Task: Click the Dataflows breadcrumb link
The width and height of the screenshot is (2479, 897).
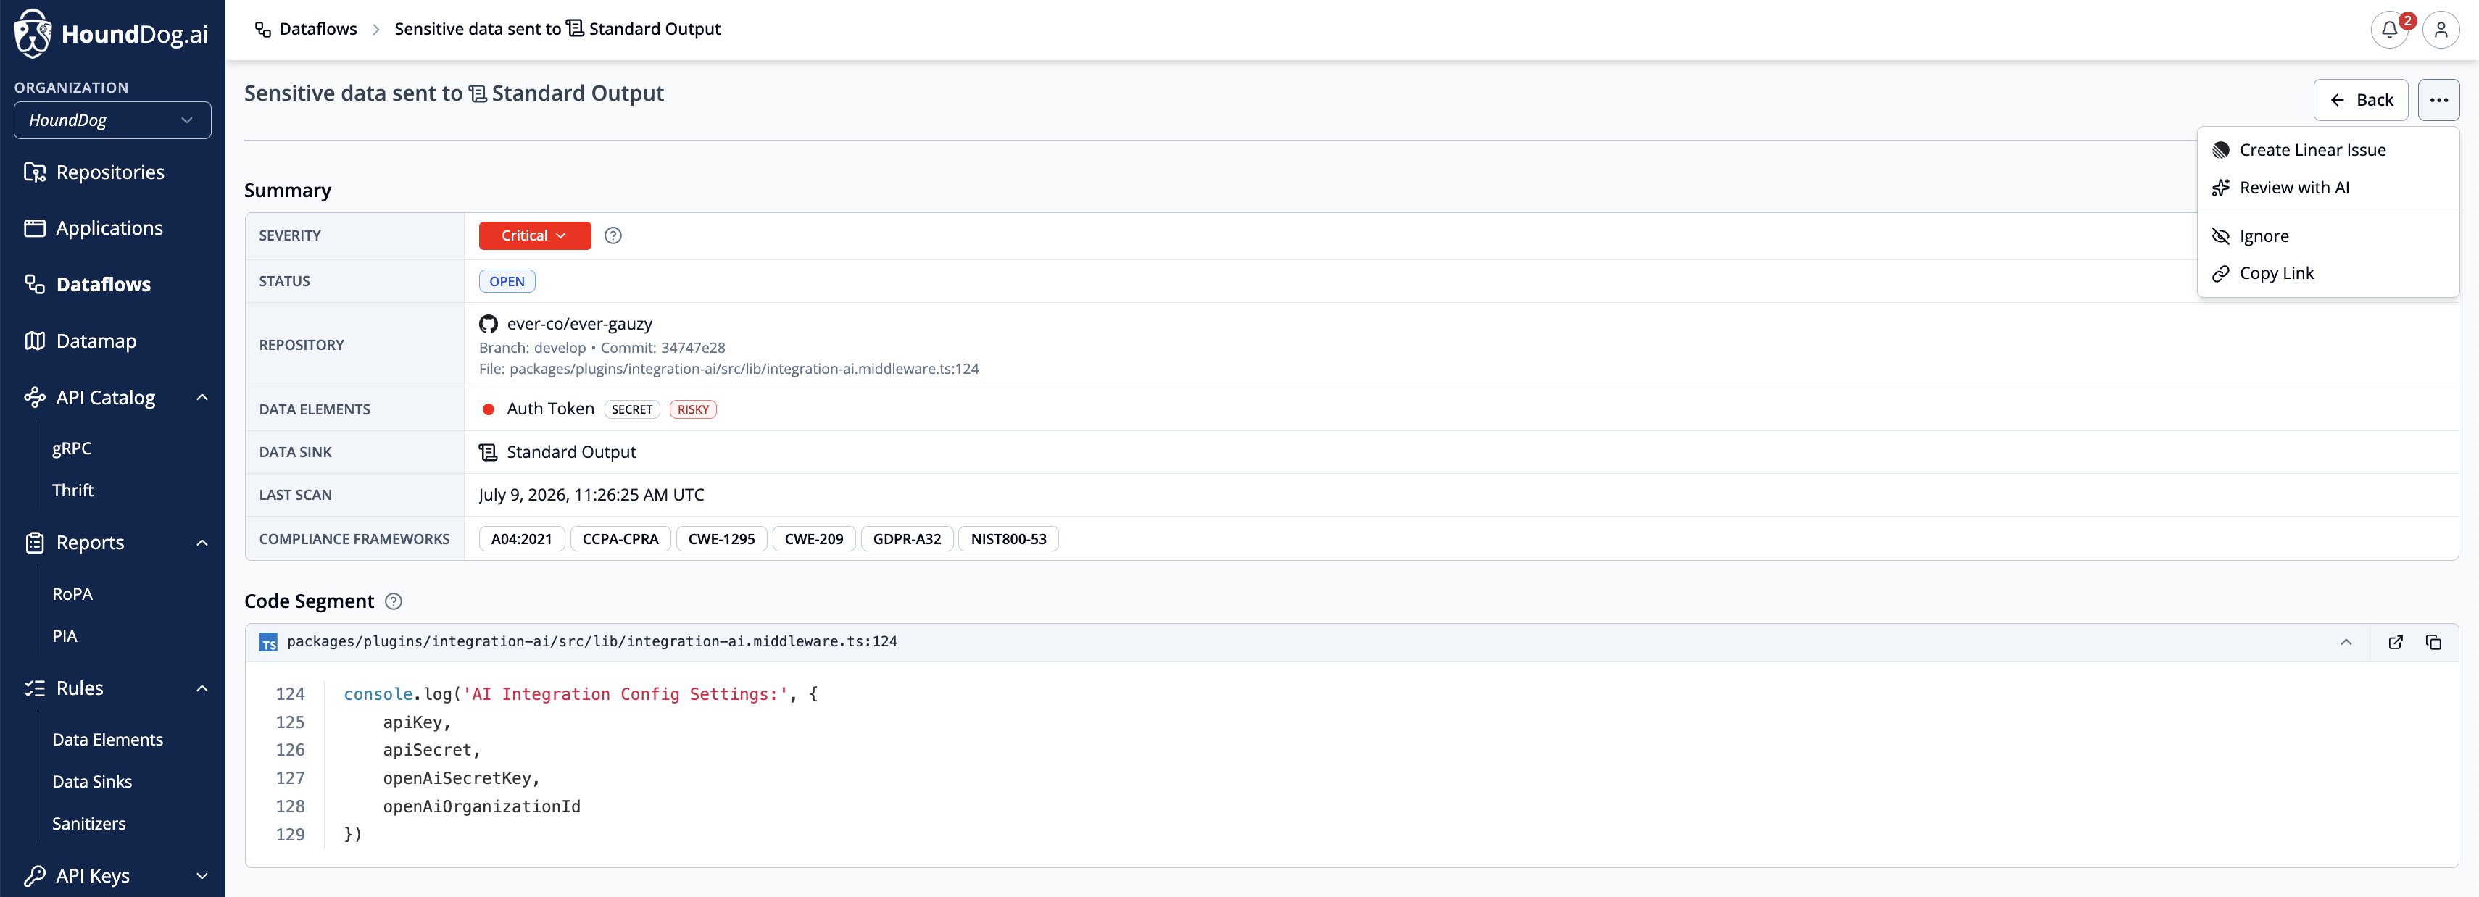Action: (x=317, y=30)
